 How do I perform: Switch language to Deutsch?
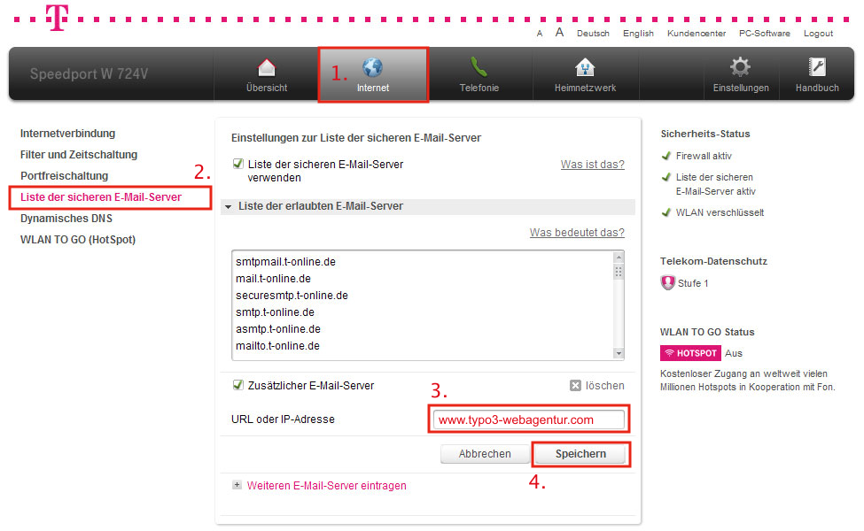click(x=593, y=34)
